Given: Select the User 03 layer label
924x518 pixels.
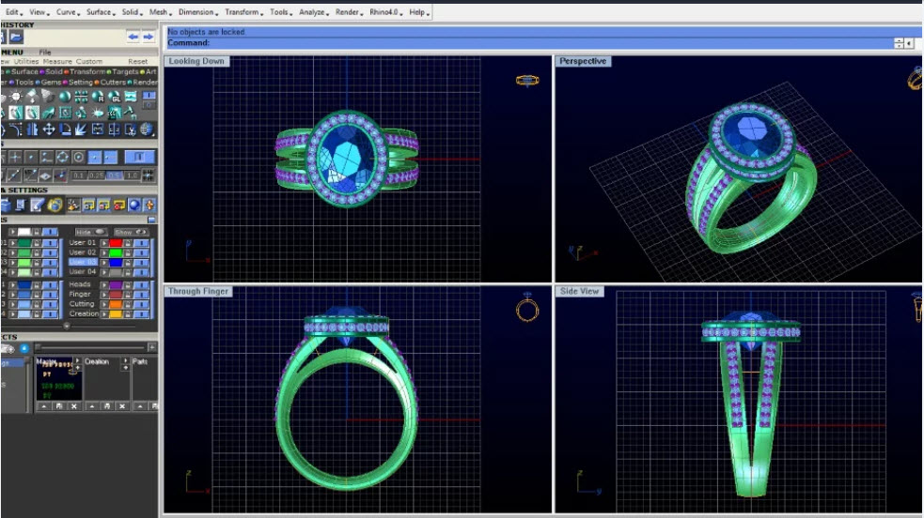Looking at the screenshot, I should [x=83, y=262].
